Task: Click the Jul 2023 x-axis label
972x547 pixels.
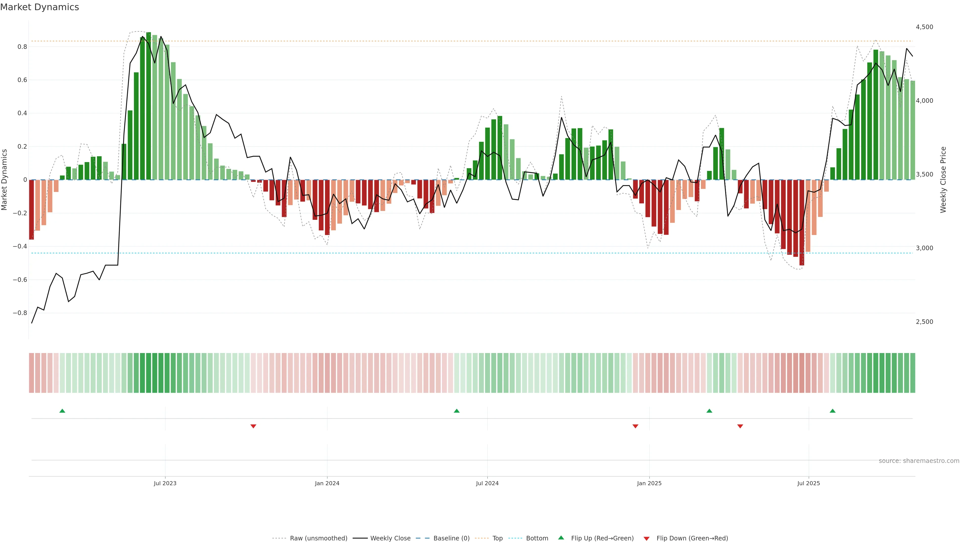Action: 165,483
